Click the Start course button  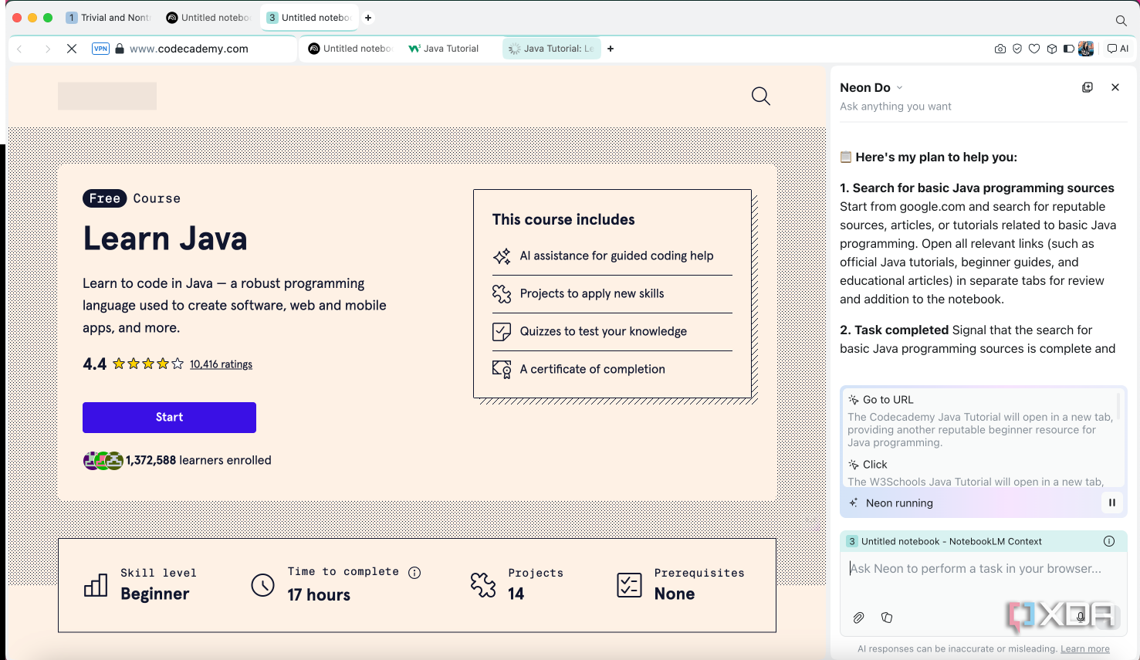(169, 418)
